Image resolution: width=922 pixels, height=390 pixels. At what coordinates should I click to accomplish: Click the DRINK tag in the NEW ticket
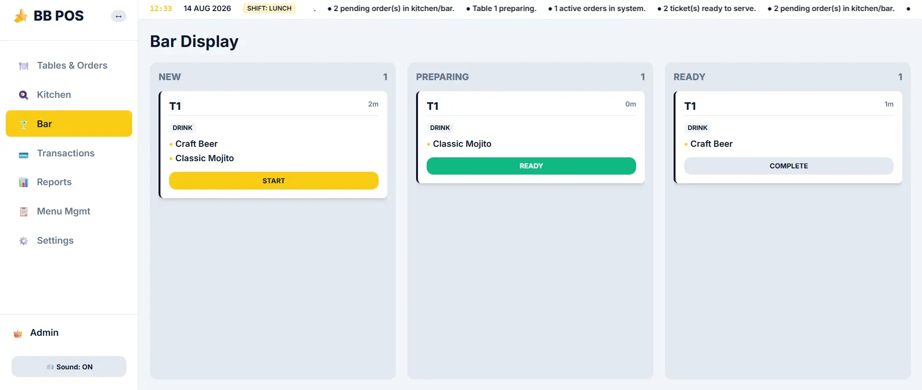coord(183,128)
